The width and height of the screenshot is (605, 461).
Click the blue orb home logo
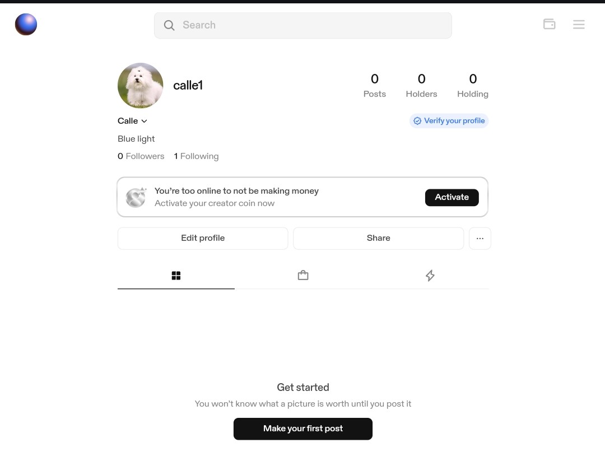26,25
